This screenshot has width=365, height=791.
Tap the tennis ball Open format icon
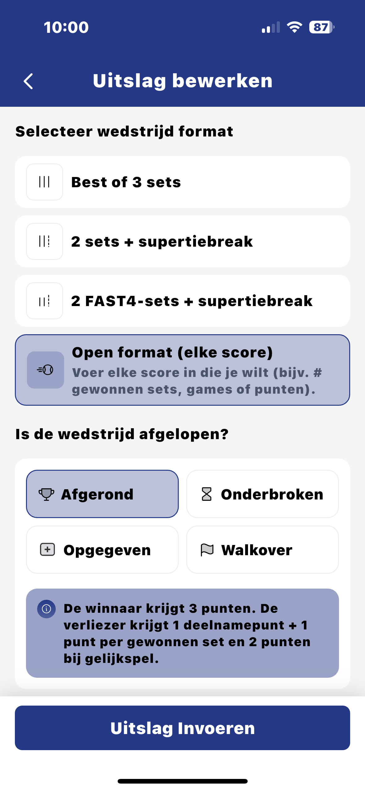tap(46, 370)
